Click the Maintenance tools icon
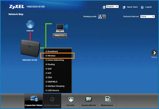 click(x=108, y=99)
